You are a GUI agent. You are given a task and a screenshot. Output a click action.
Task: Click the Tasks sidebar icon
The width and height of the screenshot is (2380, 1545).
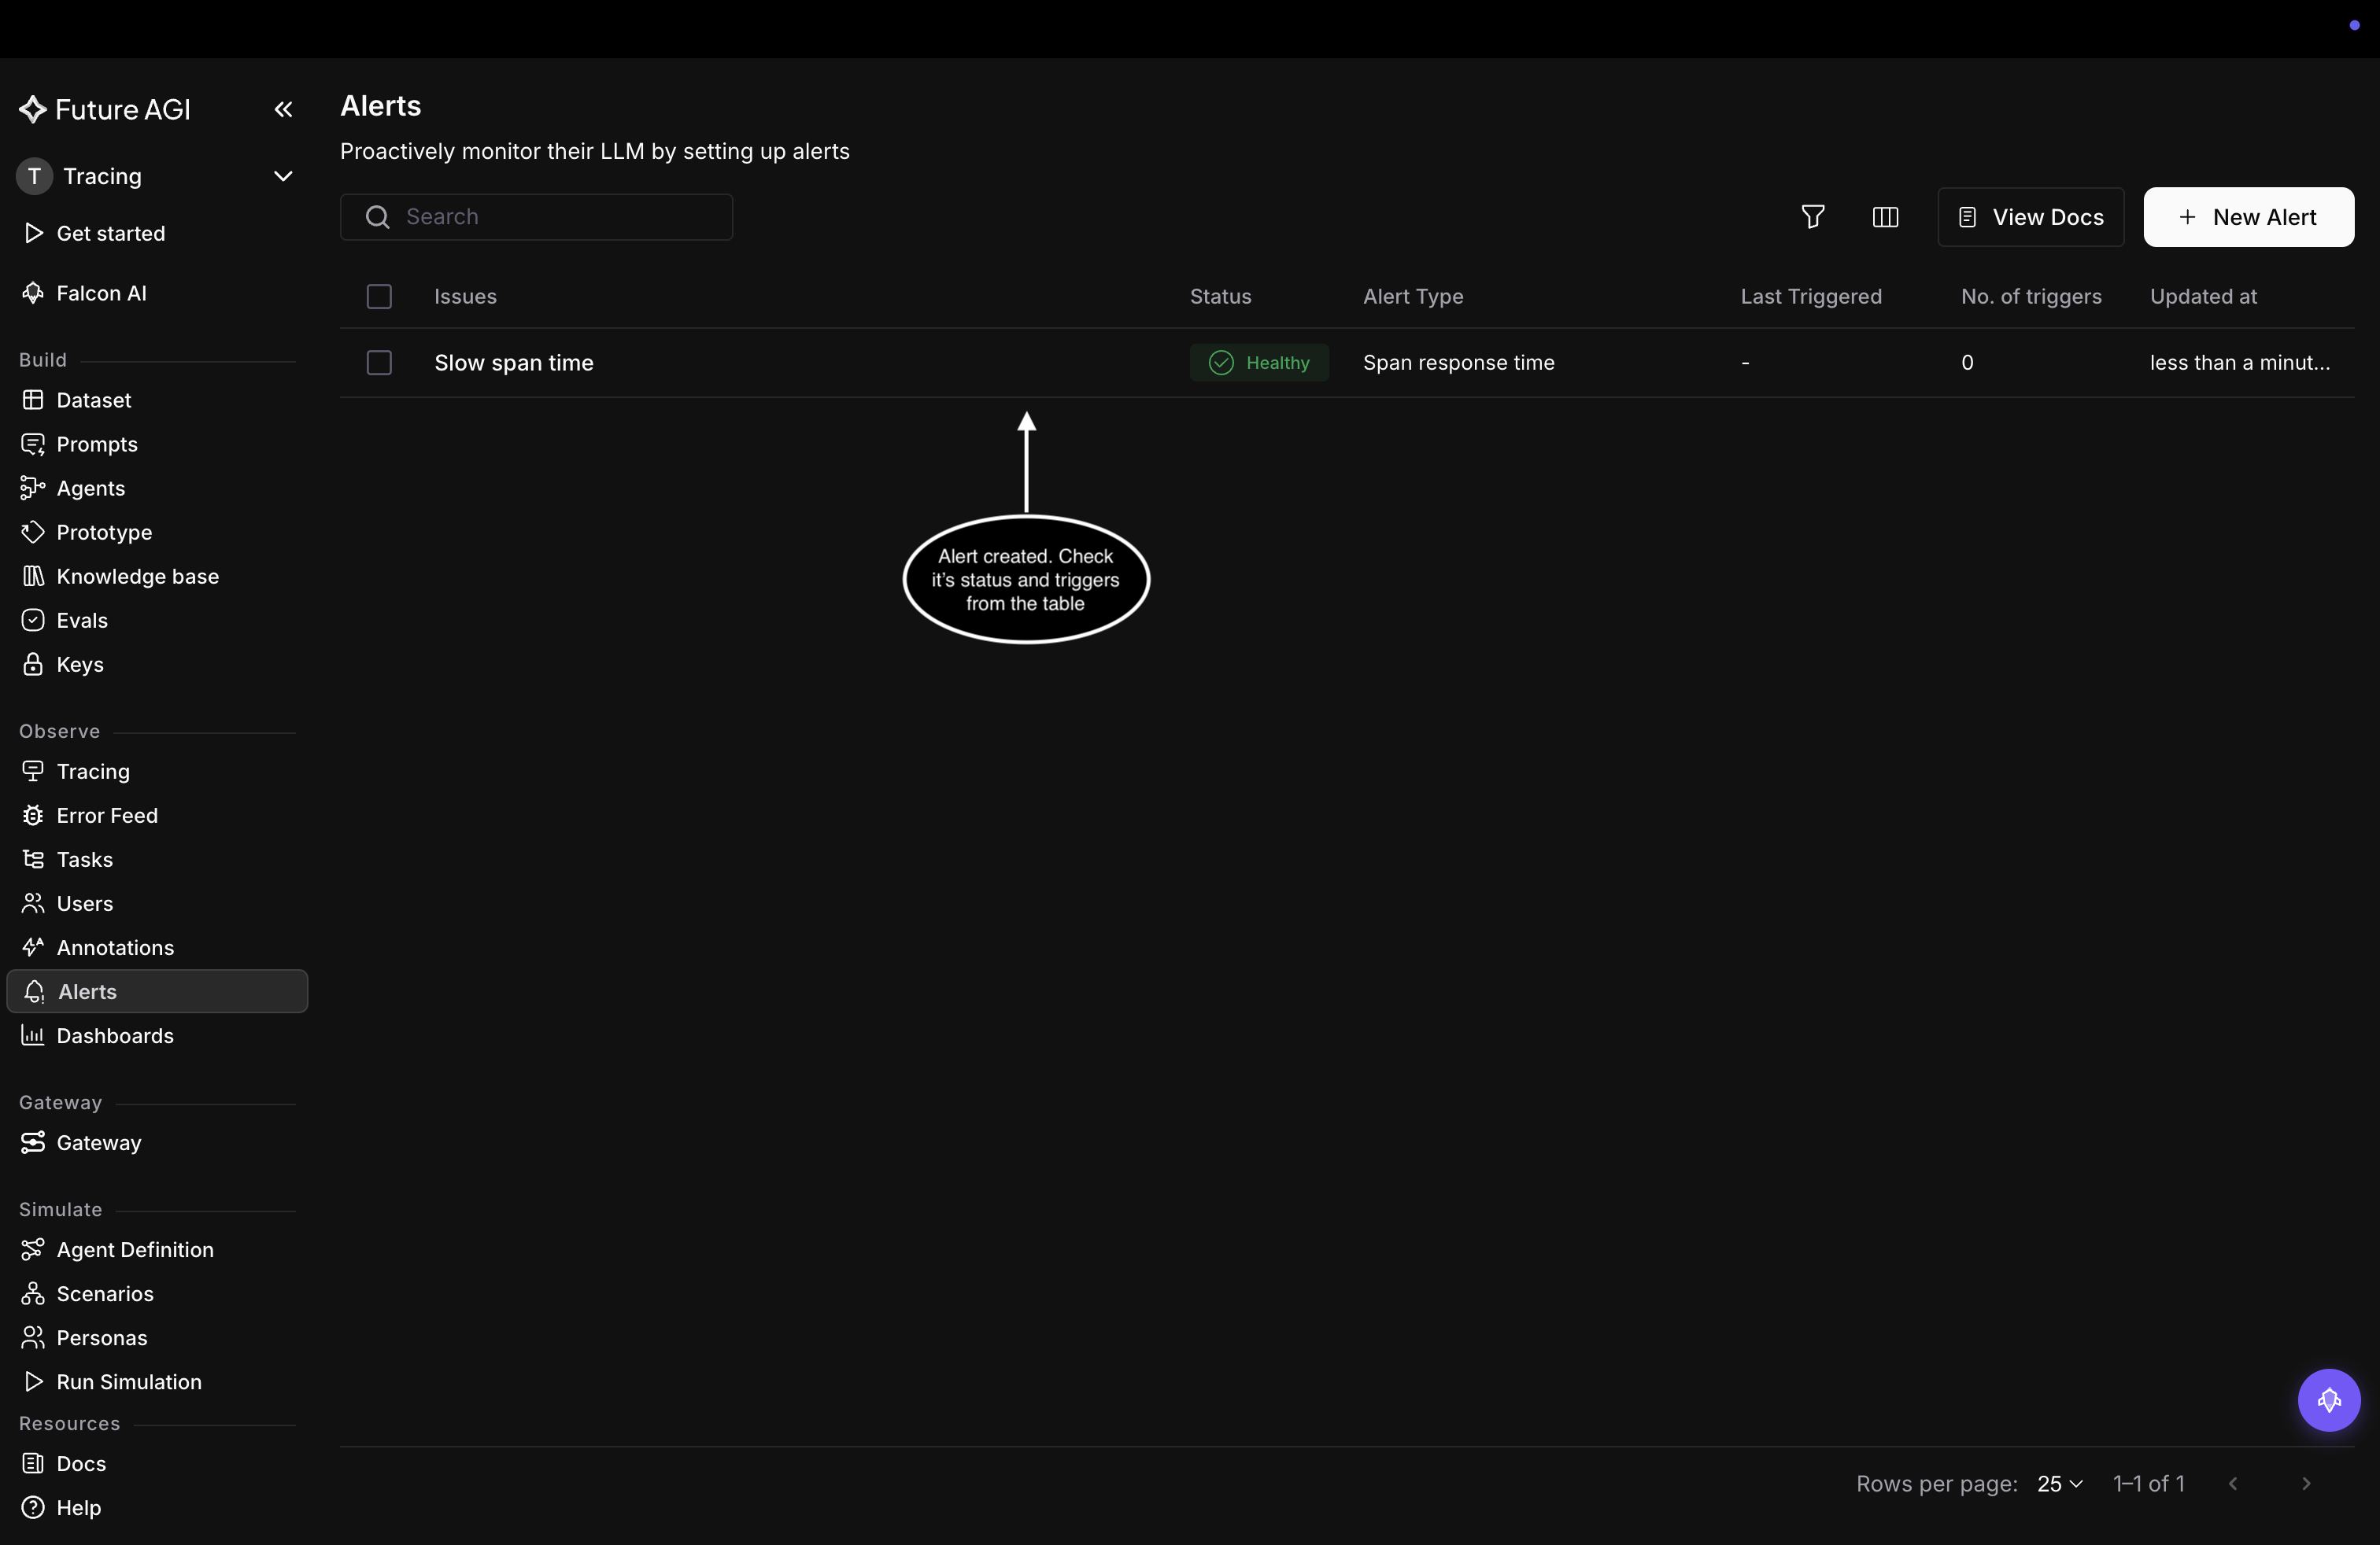(x=33, y=860)
